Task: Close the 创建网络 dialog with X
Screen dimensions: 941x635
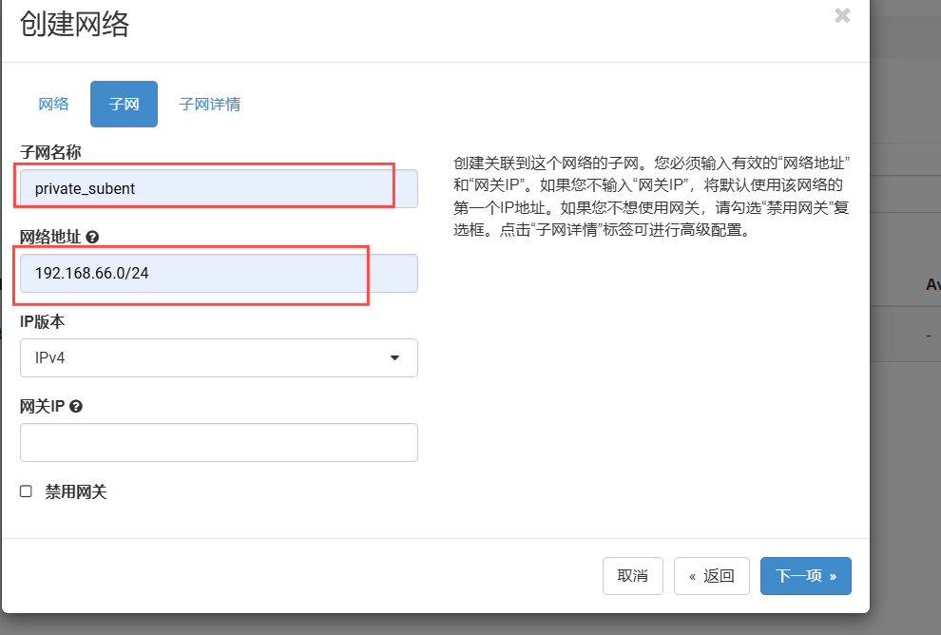Action: coord(841,15)
